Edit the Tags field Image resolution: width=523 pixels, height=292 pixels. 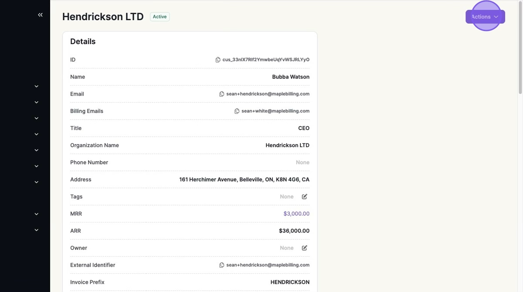coord(305,197)
